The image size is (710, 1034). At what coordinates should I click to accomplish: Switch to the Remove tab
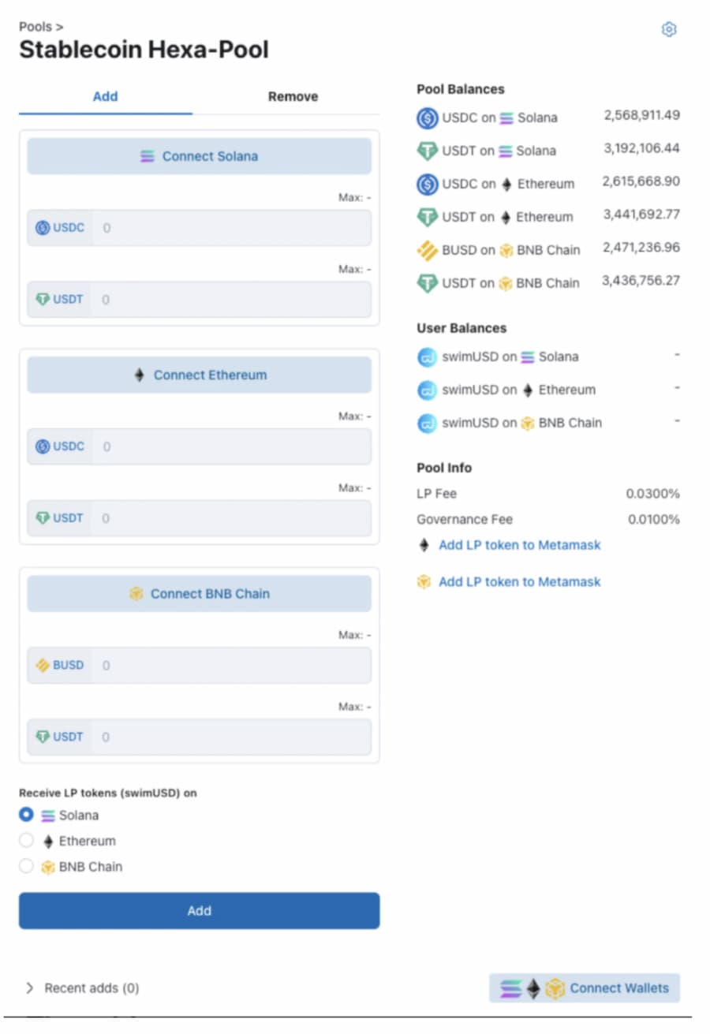pos(293,97)
